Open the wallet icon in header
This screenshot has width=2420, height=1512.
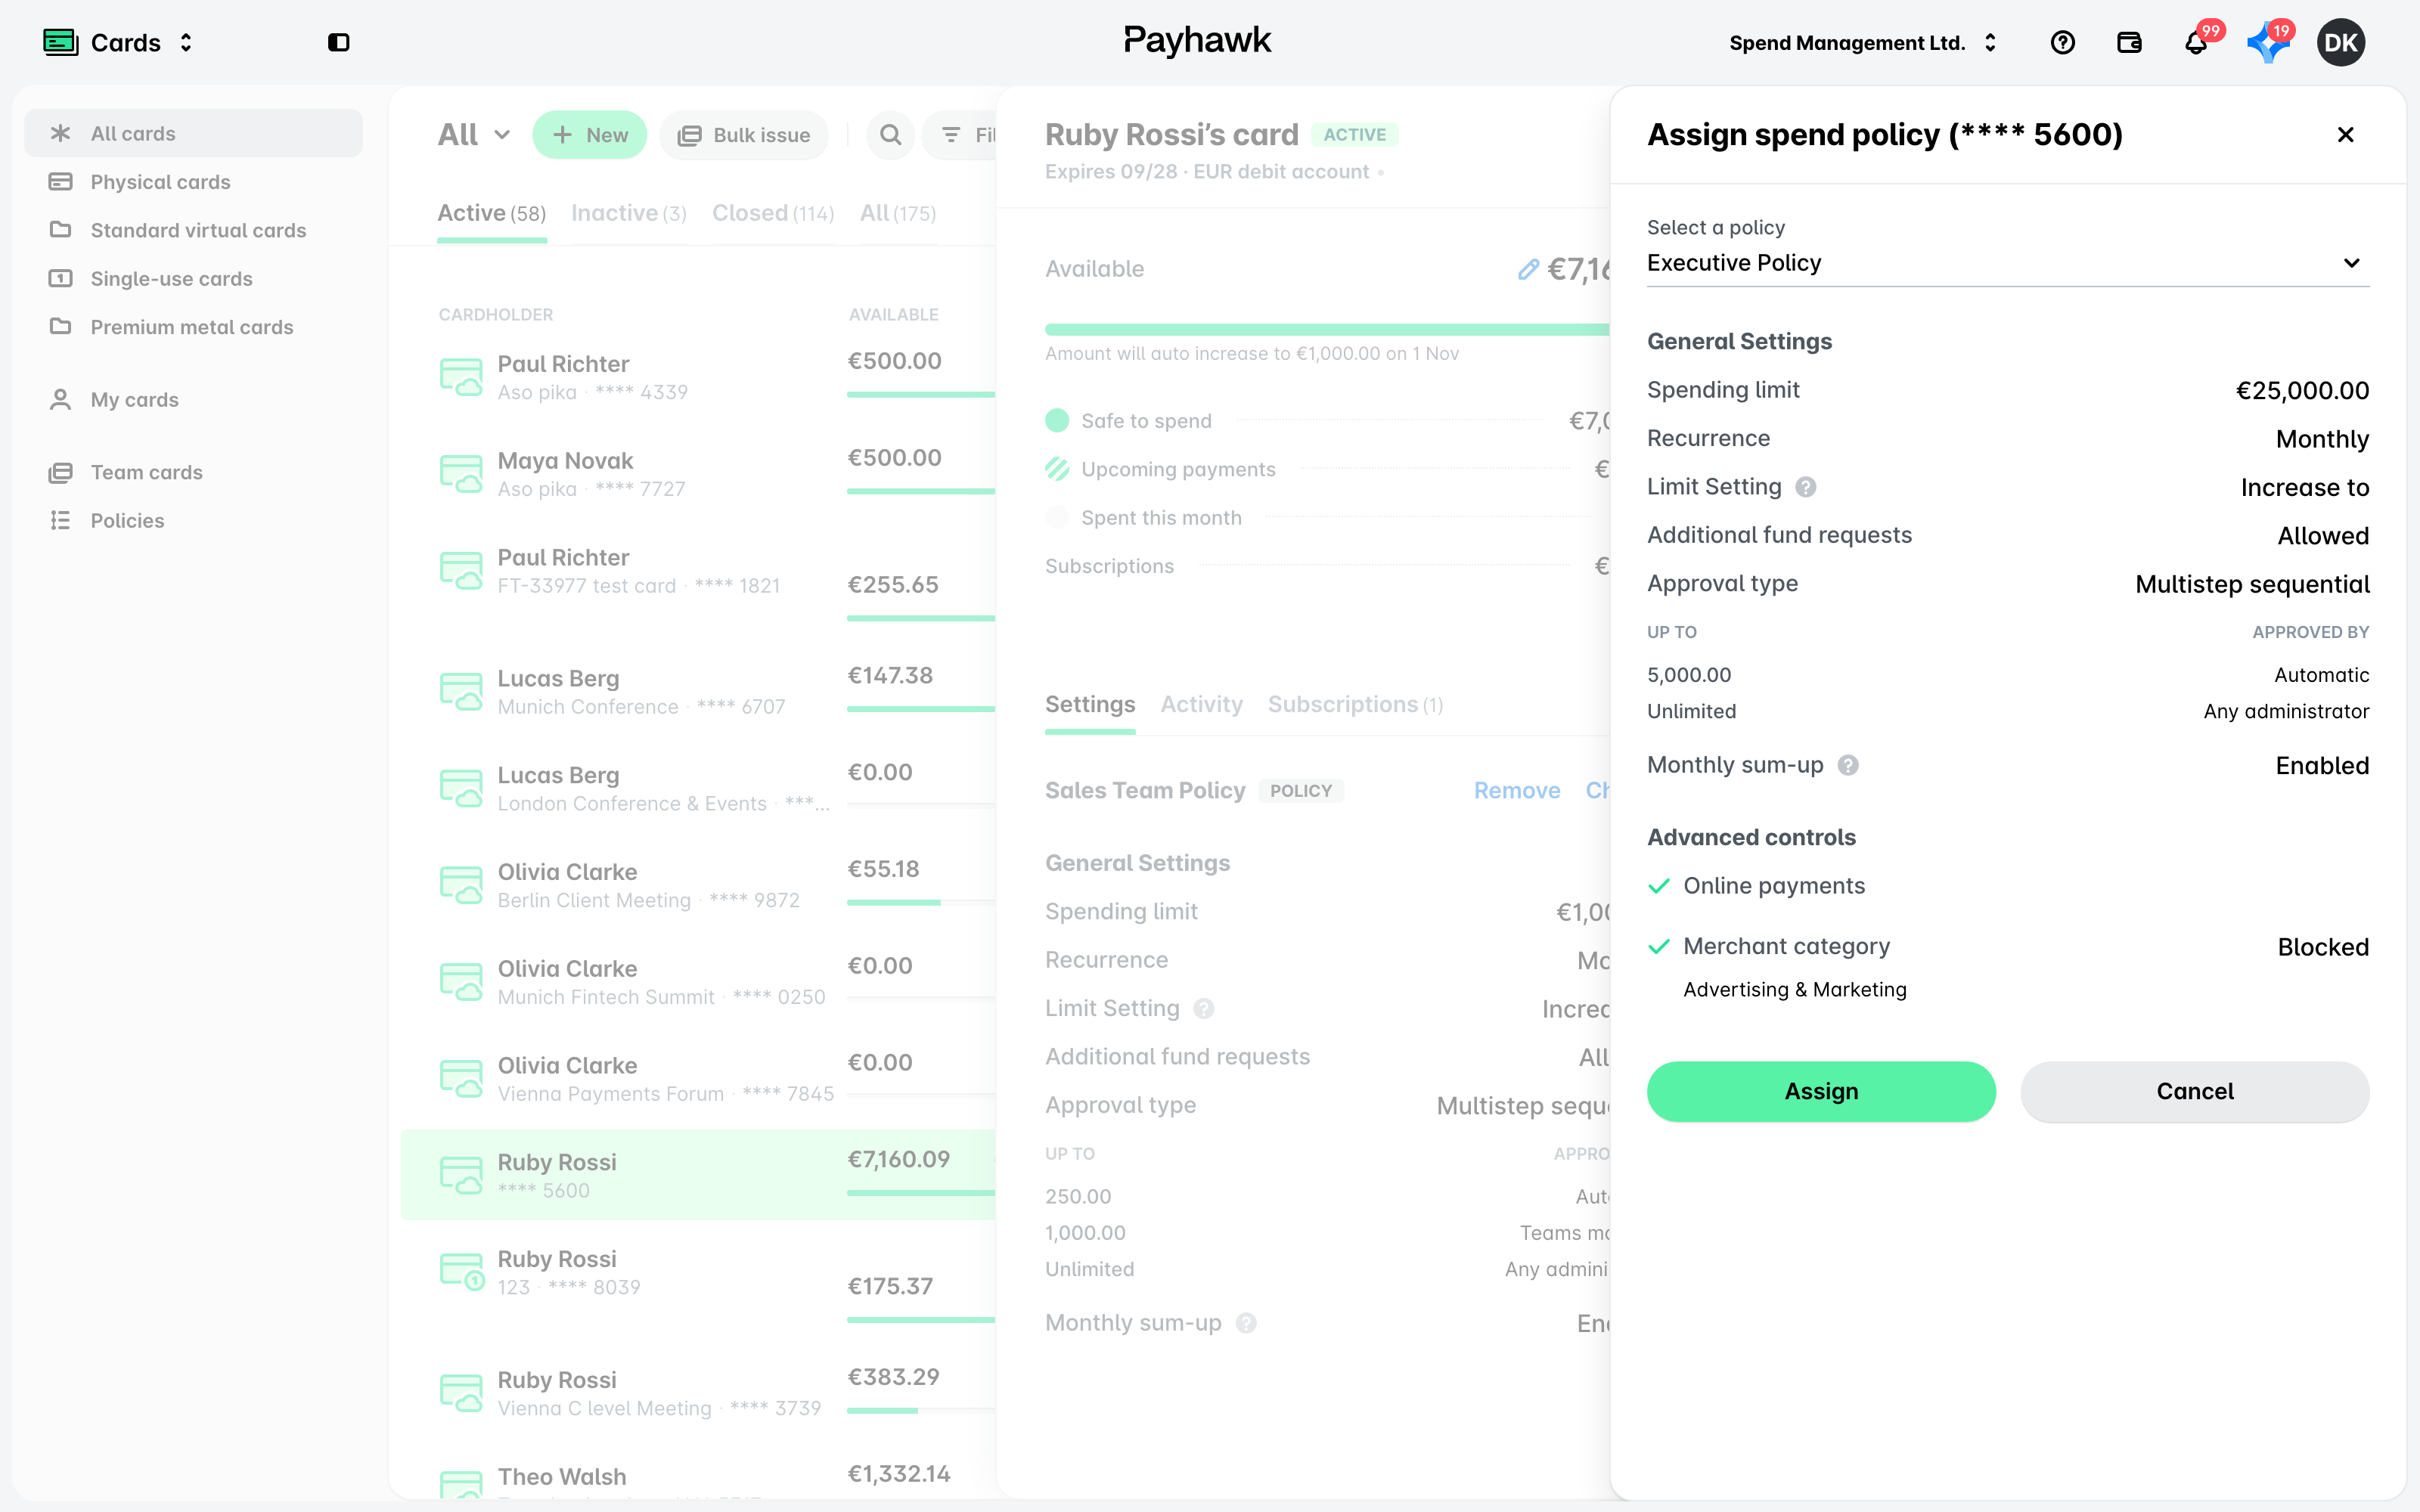(2129, 42)
